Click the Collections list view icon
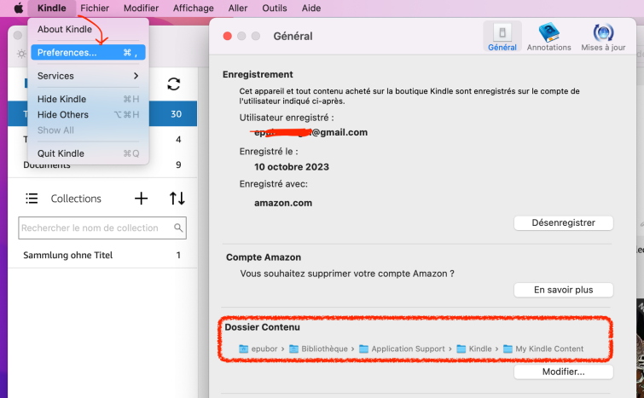The image size is (644, 398). (x=32, y=199)
